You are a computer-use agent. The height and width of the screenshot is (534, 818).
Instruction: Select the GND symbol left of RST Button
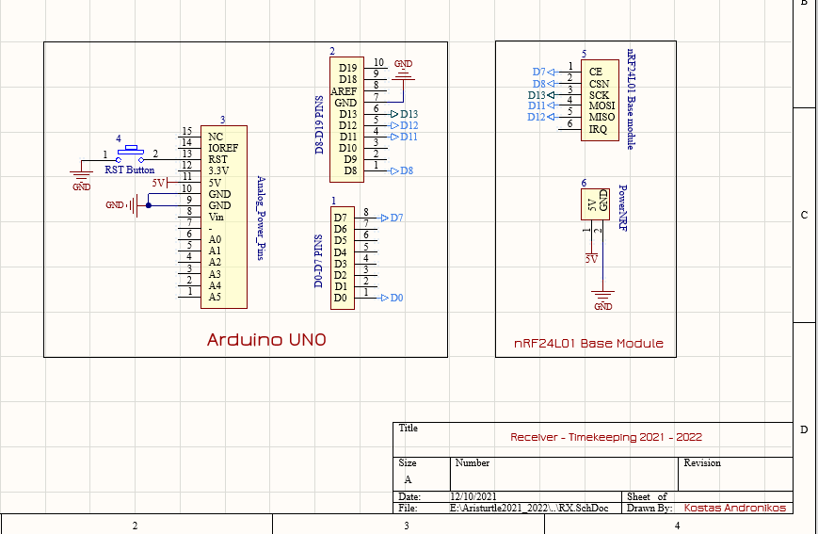tap(82, 178)
